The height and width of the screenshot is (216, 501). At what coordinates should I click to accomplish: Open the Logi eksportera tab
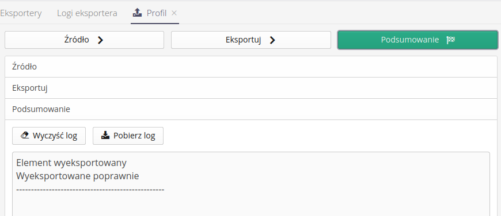click(x=87, y=13)
